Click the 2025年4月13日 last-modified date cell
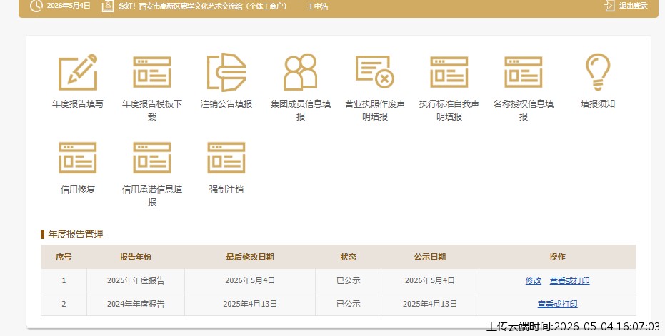The image size is (665, 336). click(x=250, y=304)
